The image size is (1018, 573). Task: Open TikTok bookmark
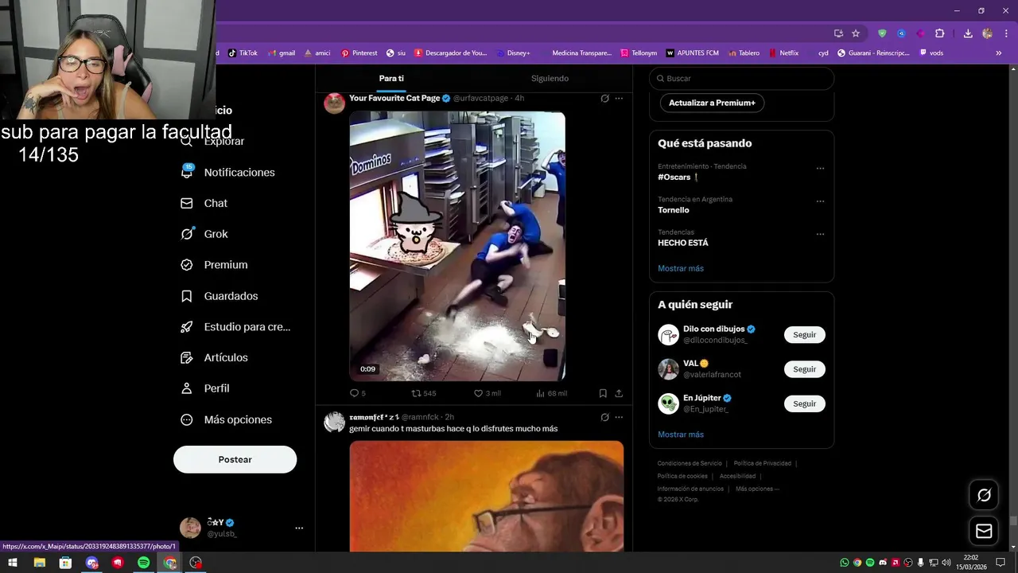tap(243, 53)
